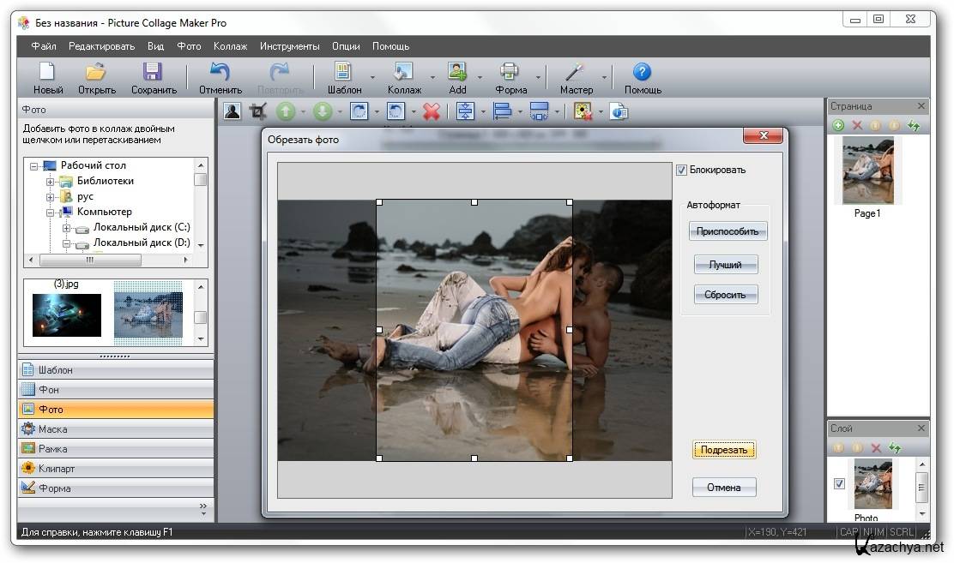Open the Коллаж menu

point(230,46)
